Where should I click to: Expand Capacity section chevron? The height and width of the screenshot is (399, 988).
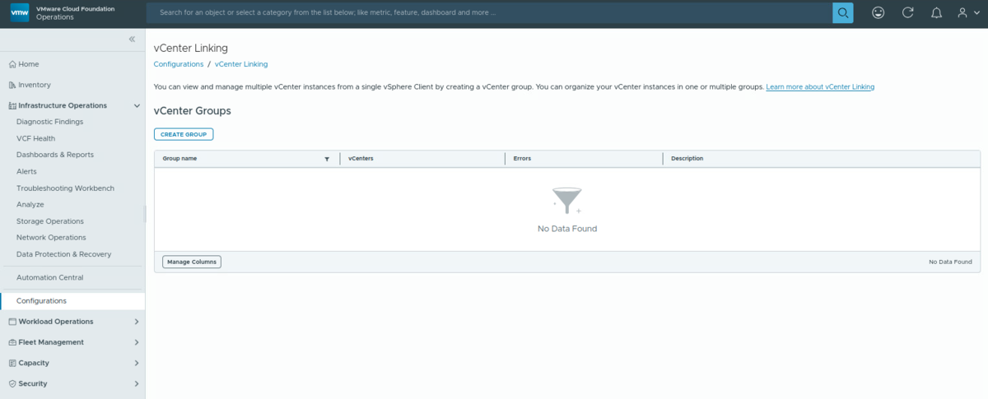point(137,363)
